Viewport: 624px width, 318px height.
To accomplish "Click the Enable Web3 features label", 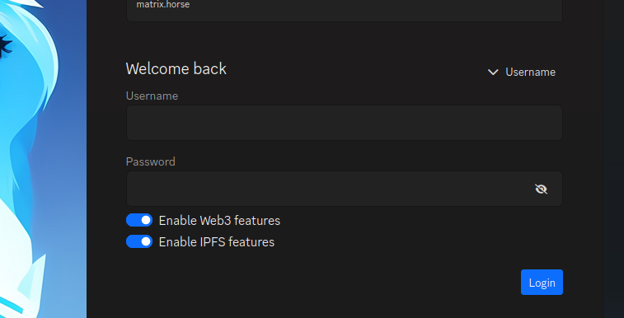I will click(x=219, y=221).
